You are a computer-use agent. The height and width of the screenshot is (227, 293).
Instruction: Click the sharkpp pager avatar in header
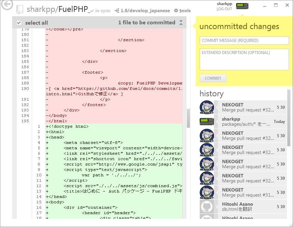click(242, 6)
